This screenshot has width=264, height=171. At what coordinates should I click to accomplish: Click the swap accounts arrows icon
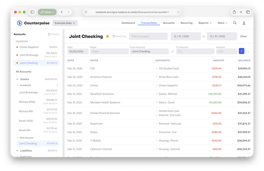pos(172,52)
